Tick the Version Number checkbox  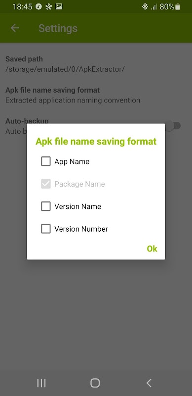[x=46, y=229]
